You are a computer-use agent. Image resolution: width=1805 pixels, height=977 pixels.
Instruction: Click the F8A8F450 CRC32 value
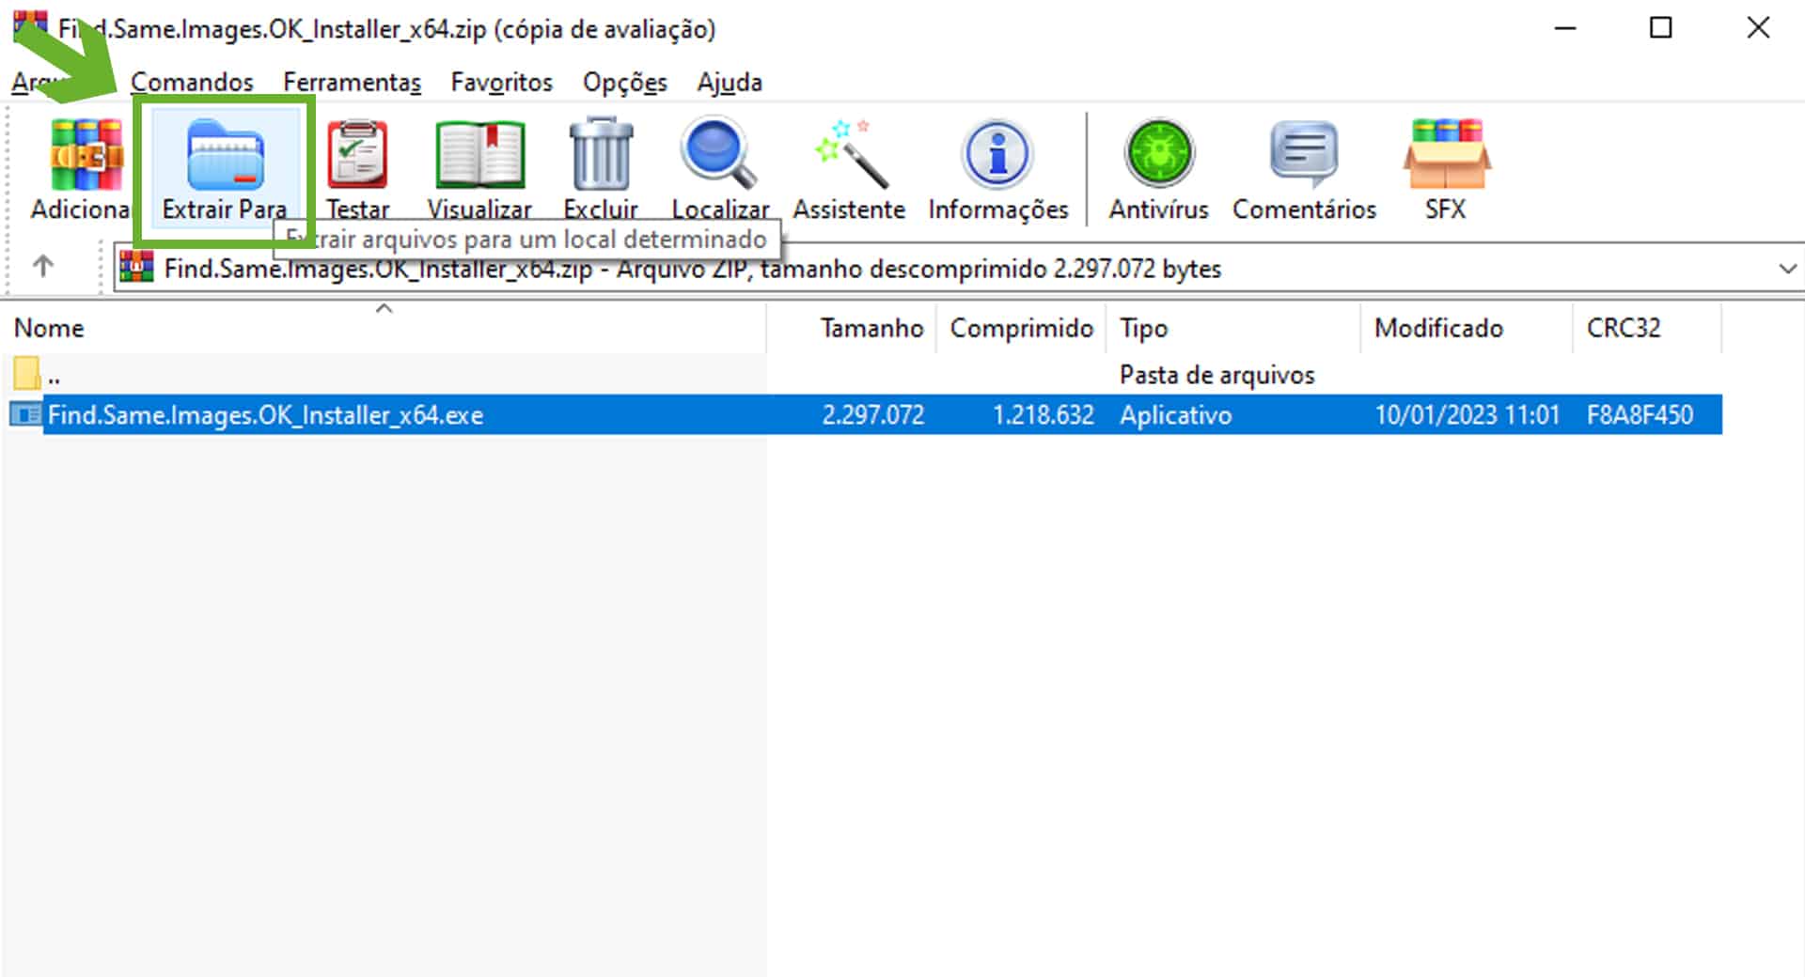(x=1640, y=415)
